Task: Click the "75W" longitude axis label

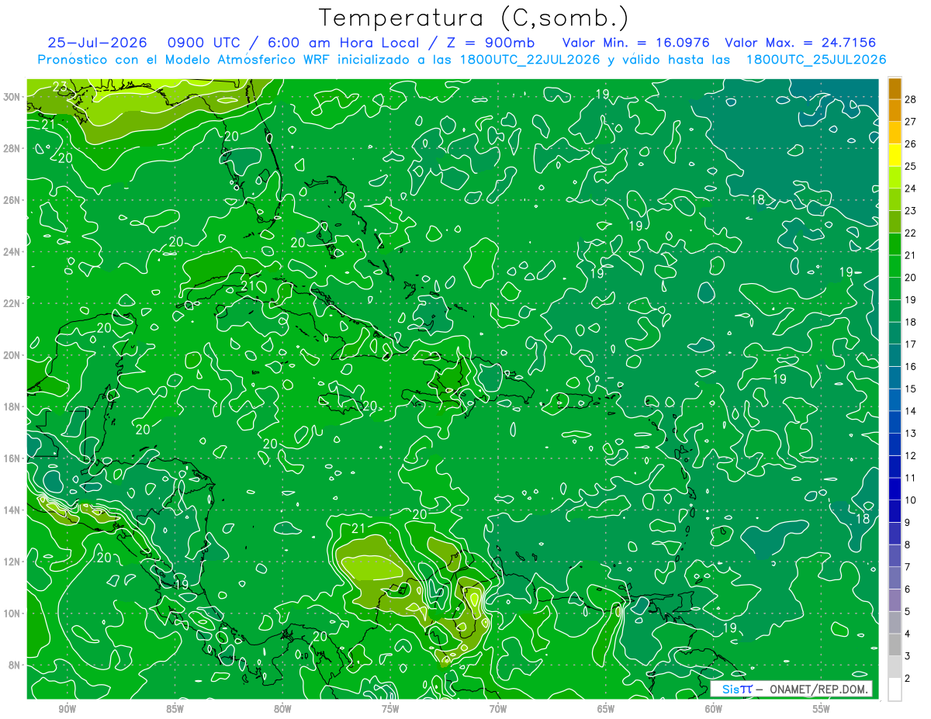Action: pos(390,710)
